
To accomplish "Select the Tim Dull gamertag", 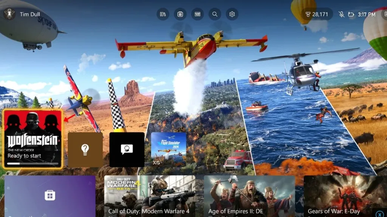I will pyautogui.click(x=30, y=14).
